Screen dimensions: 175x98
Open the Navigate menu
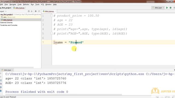[x=13, y=4]
